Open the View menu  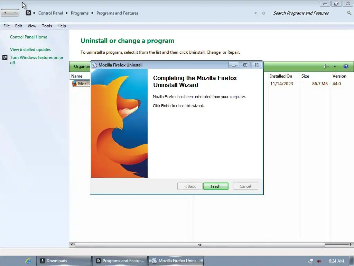point(32,26)
